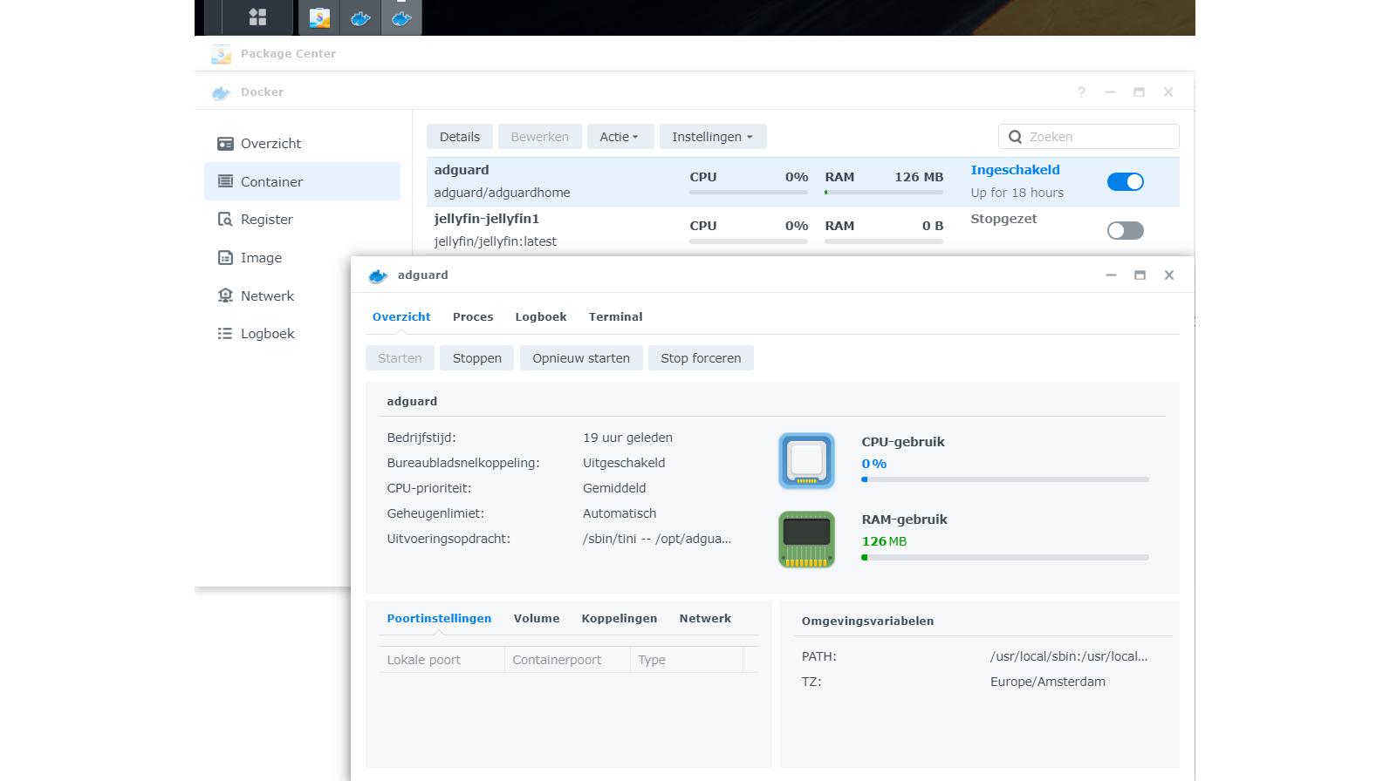Sort by Containerpoort column header
Screen dimensions: 1390x781
(x=568, y=660)
